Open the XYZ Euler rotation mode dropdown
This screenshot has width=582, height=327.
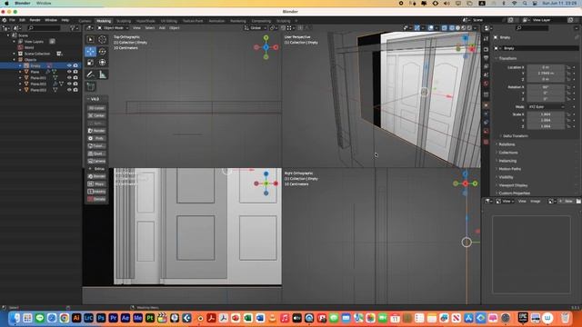[546, 107]
